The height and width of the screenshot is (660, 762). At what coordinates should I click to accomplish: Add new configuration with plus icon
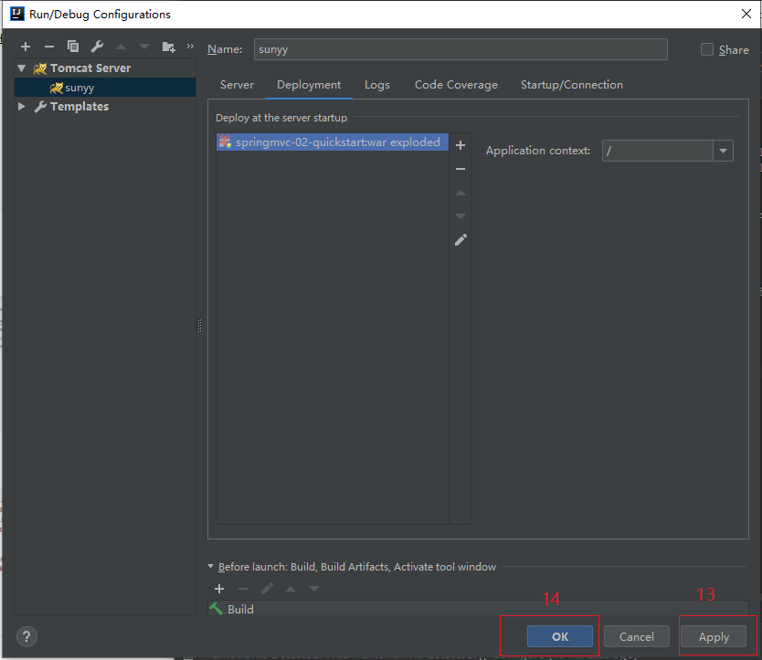tap(26, 47)
